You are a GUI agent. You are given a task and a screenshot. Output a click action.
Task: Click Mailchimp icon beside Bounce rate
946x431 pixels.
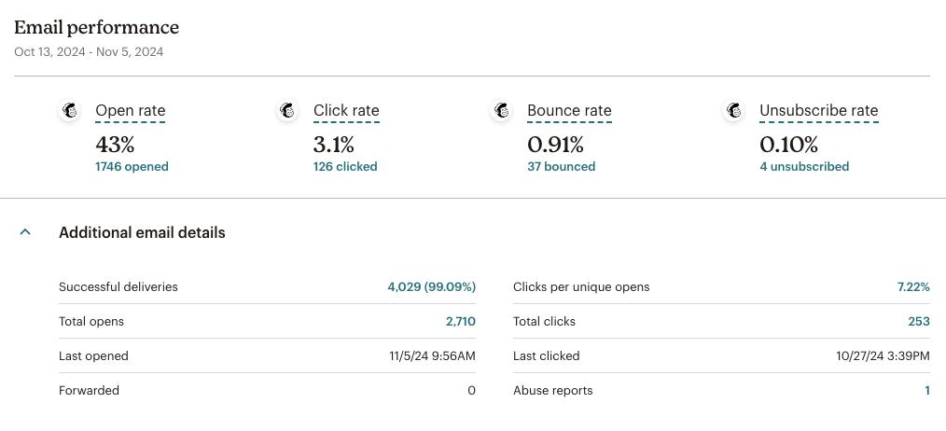pos(502,111)
